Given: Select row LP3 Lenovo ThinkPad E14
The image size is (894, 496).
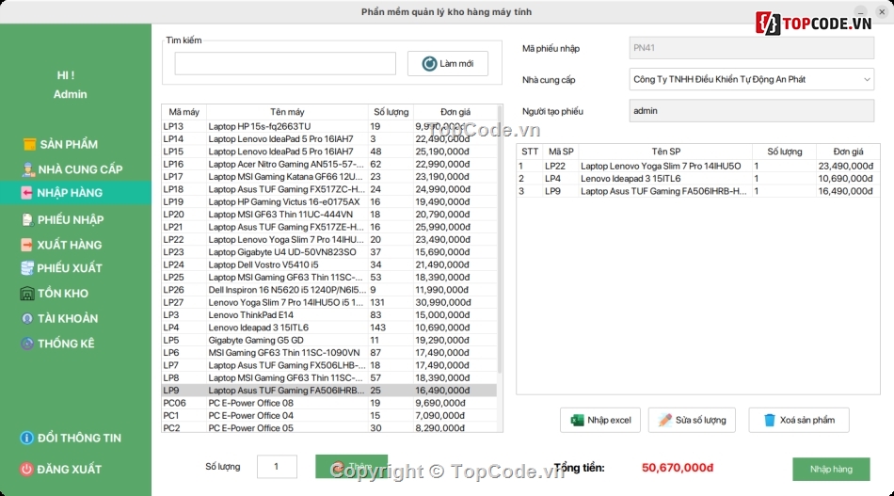Looking at the screenshot, I should tap(329, 314).
